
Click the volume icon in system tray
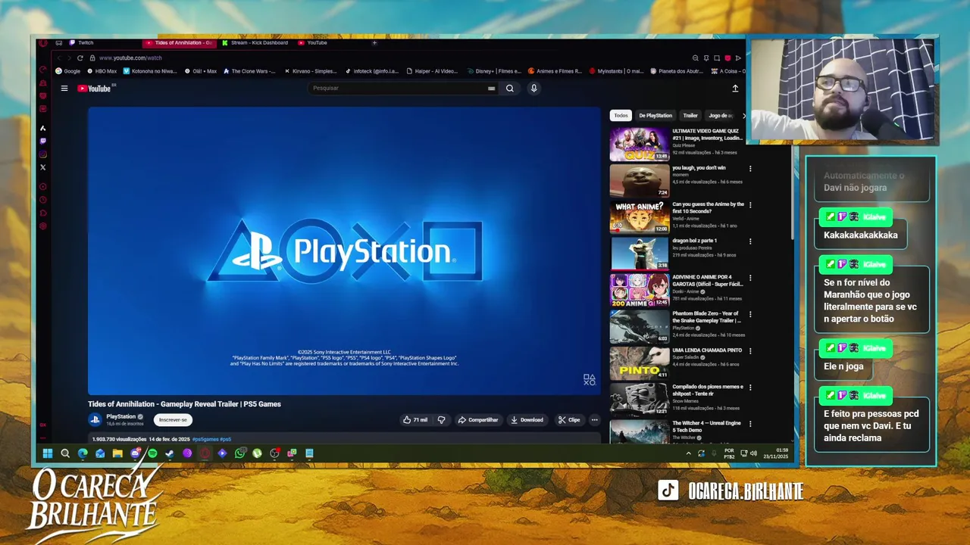click(x=753, y=453)
